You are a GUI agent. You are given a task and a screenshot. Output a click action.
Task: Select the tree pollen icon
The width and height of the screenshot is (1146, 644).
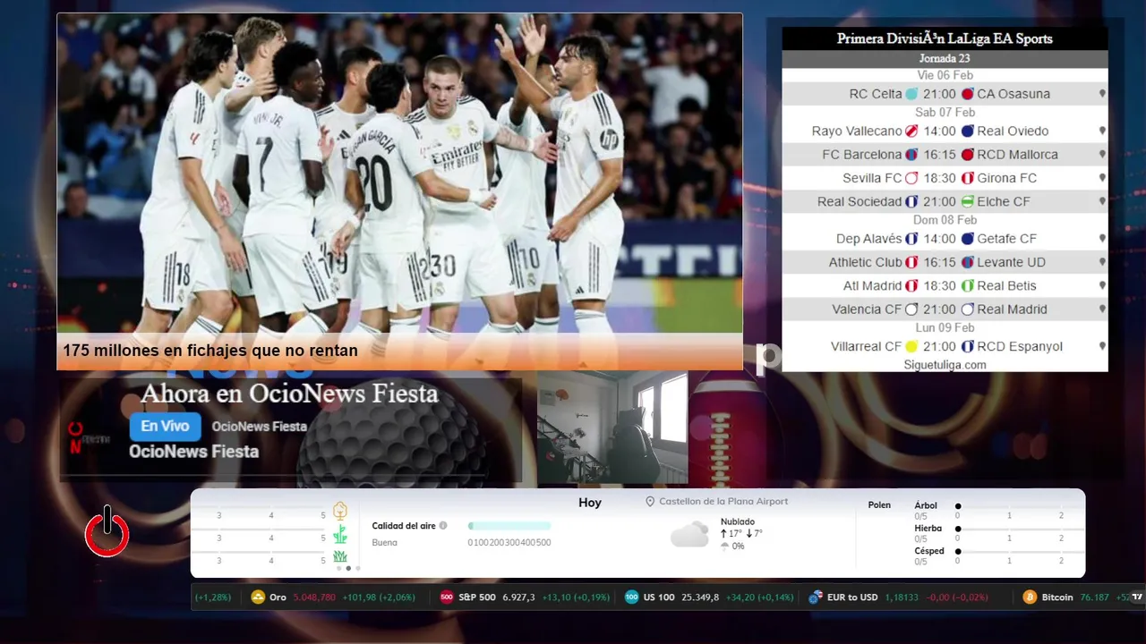coord(340,511)
